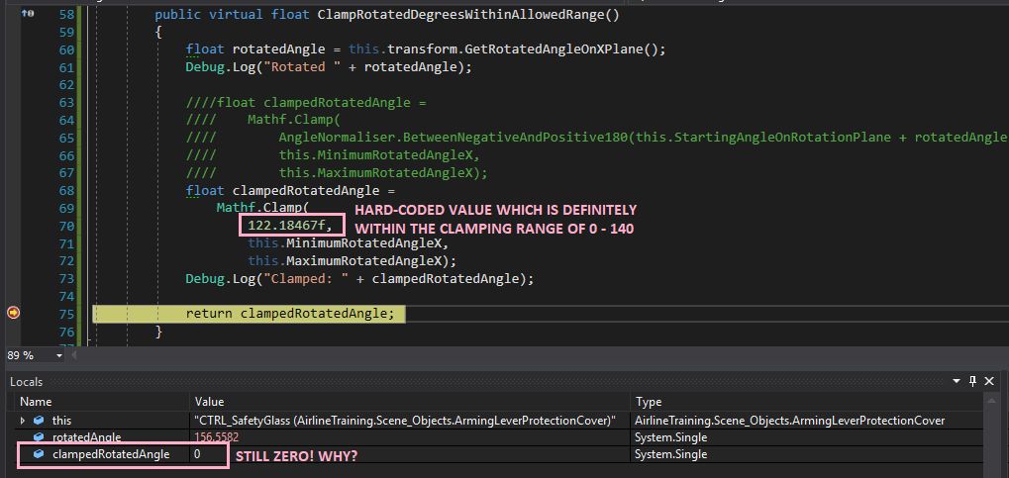1009x478 pixels.
Task: Toggle auto-hide pin on the Locals panel
Action: 973,381
